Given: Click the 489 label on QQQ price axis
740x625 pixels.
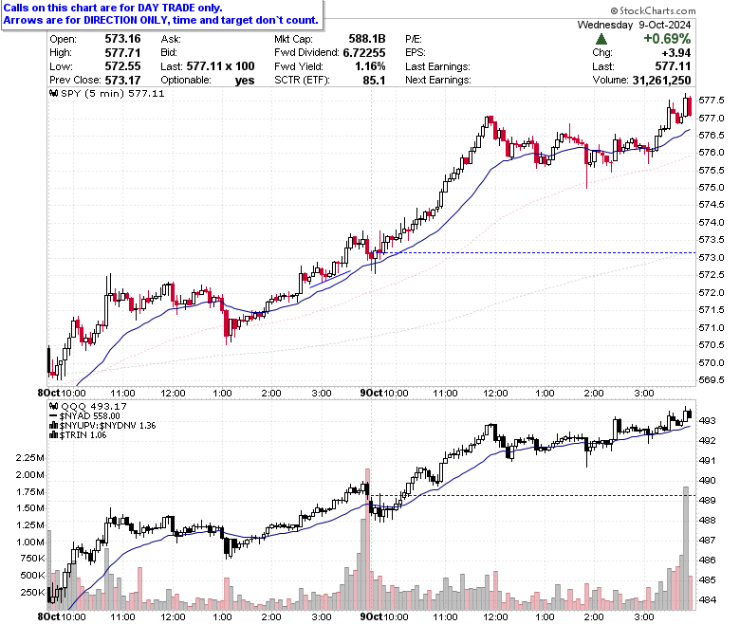Looking at the screenshot, I should click(x=708, y=500).
